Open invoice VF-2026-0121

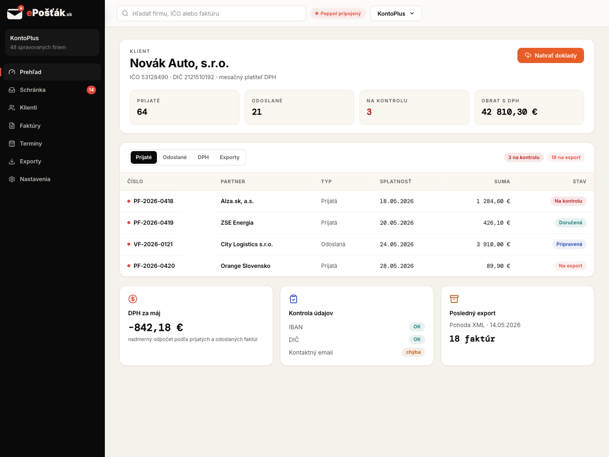(153, 244)
